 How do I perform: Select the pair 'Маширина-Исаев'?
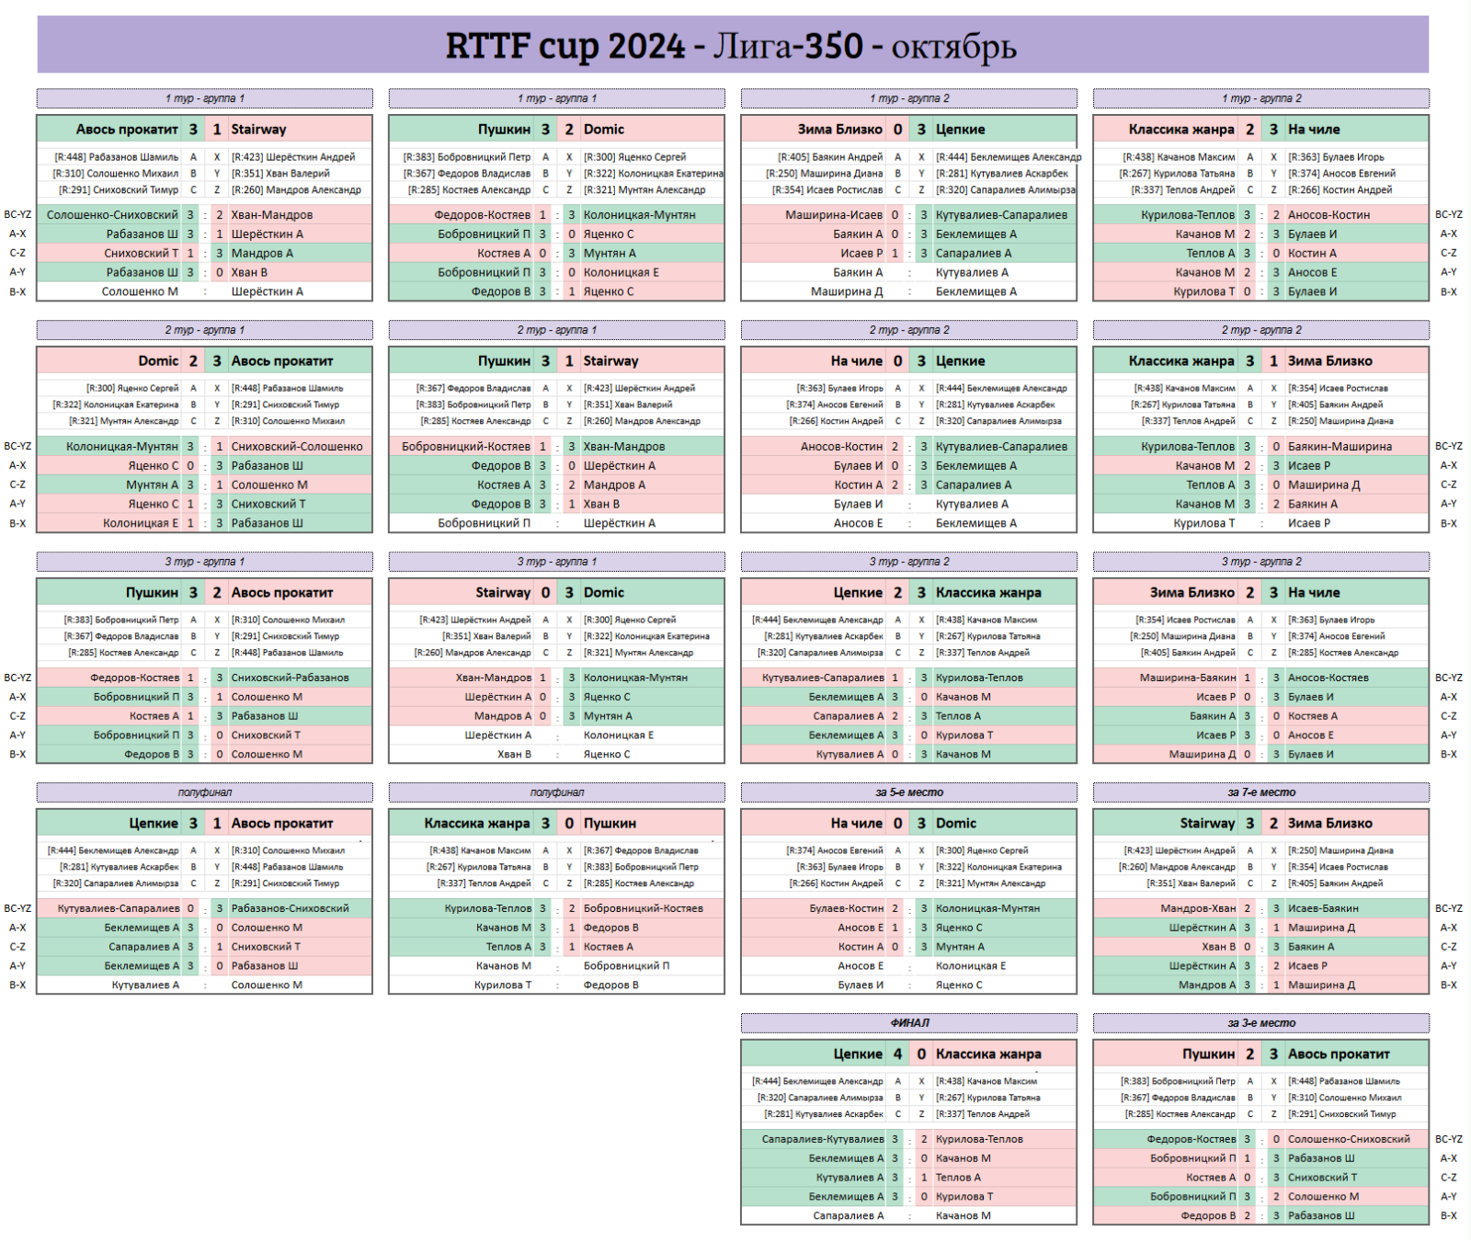pos(834,215)
